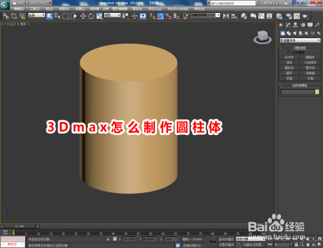Choose the Rectangular Selection Region tool
This screenshot has width=323, height=248.
point(65,16)
